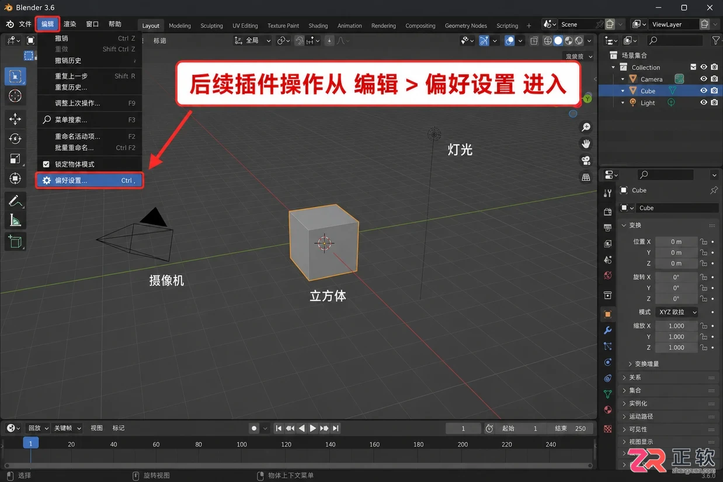Activate the 3D Cursor tool
This screenshot has height=482, width=723.
[x=15, y=96]
